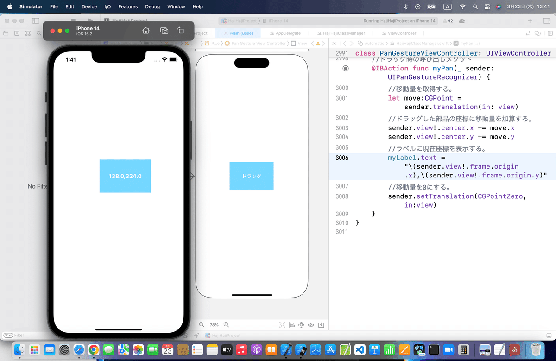Open the Debug menu
The image size is (556, 361).
point(152,7)
